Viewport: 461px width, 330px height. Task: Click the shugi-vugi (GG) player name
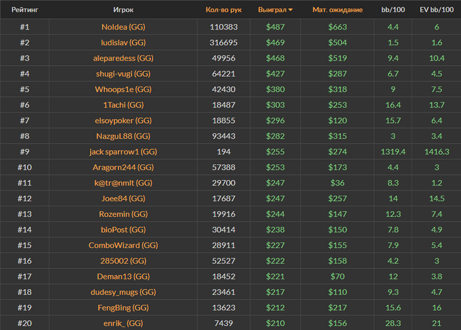[123, 74]
